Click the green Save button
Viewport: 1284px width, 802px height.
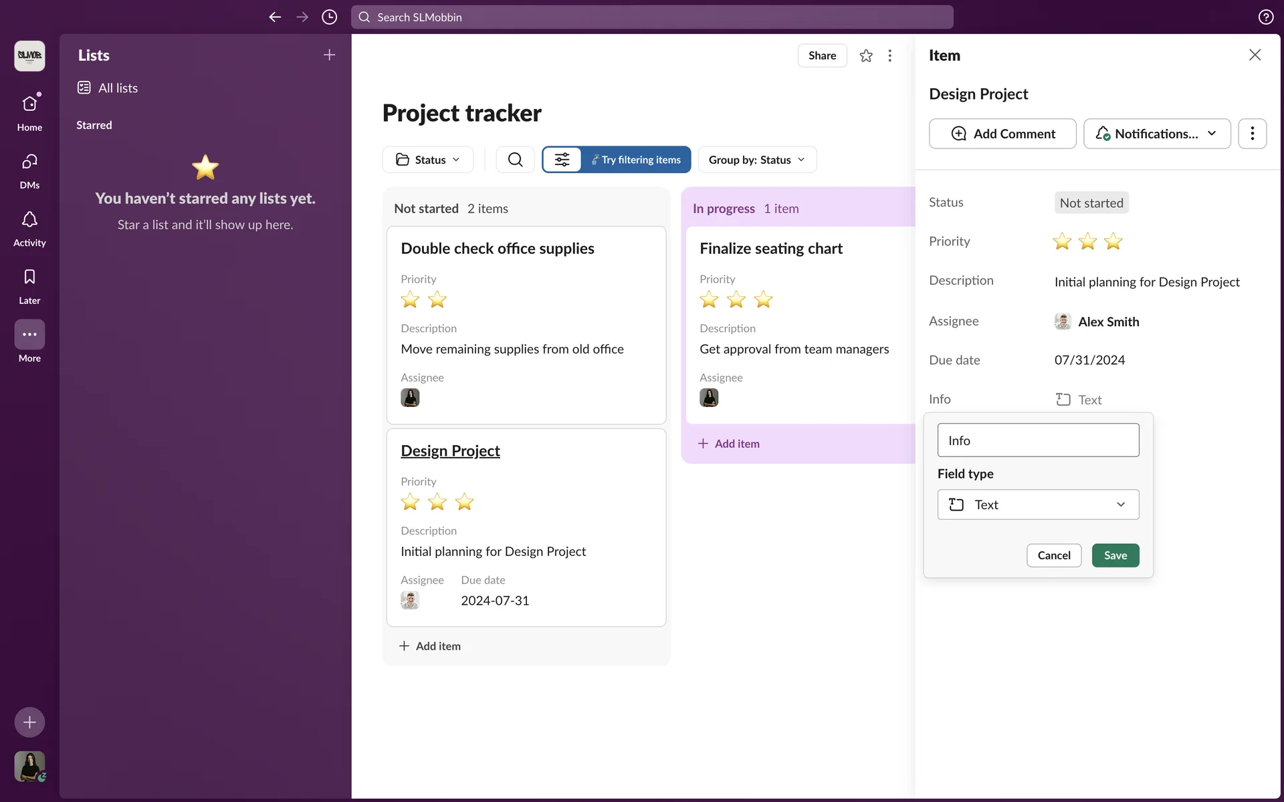[1115, 555]
